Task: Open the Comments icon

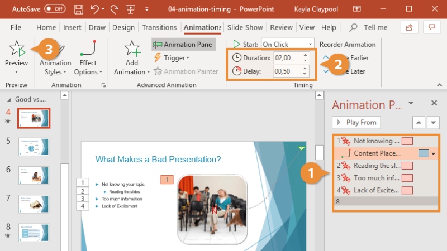Action: point(432,27)
